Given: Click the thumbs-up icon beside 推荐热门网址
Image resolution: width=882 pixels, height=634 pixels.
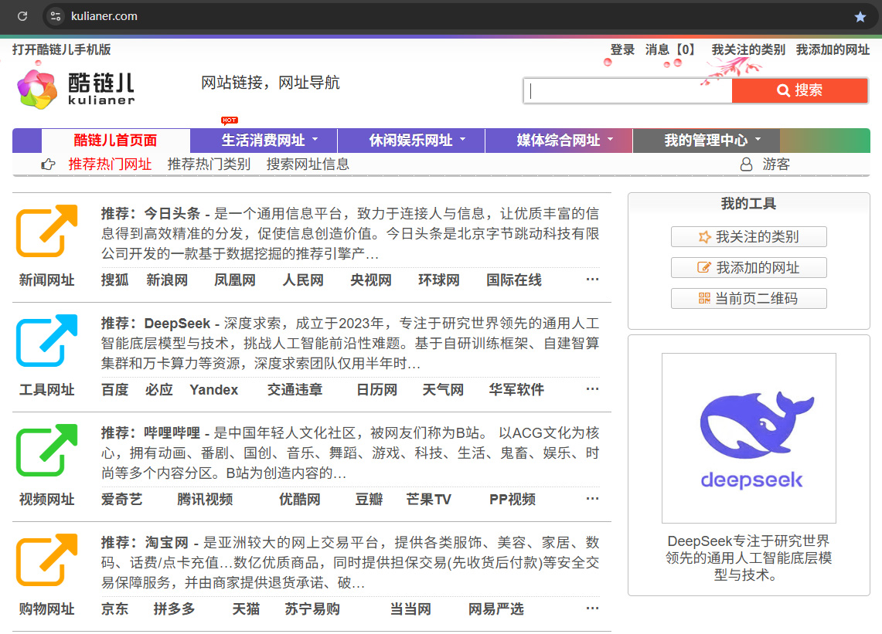Looking at the screenshot, I should click(x=49, y=164).
